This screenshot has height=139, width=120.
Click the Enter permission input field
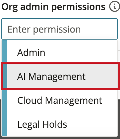(59, 29)
